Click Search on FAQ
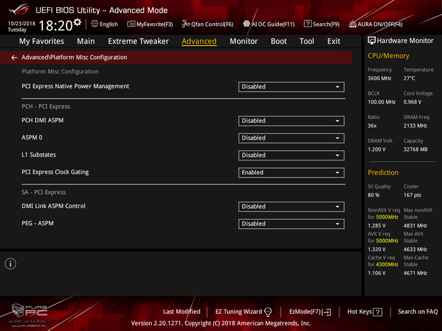442x331 pixels. coord(418,312)
